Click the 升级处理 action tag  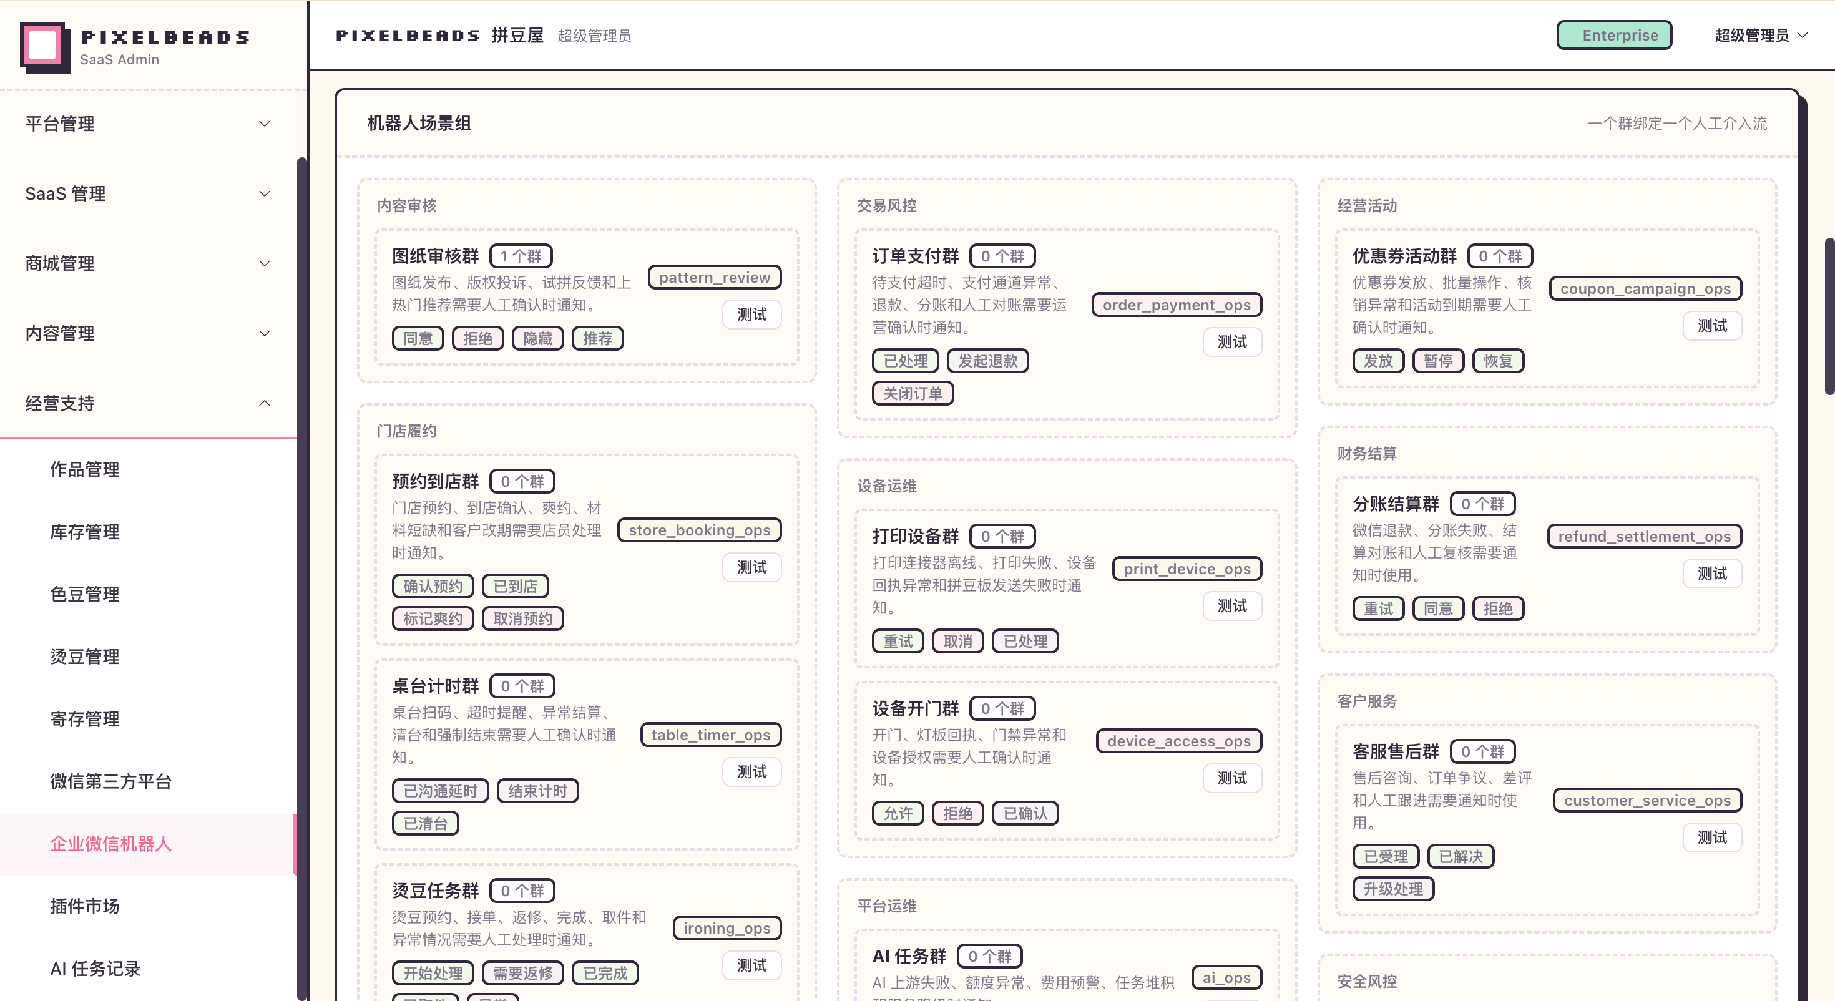[x=1393, y=889]
